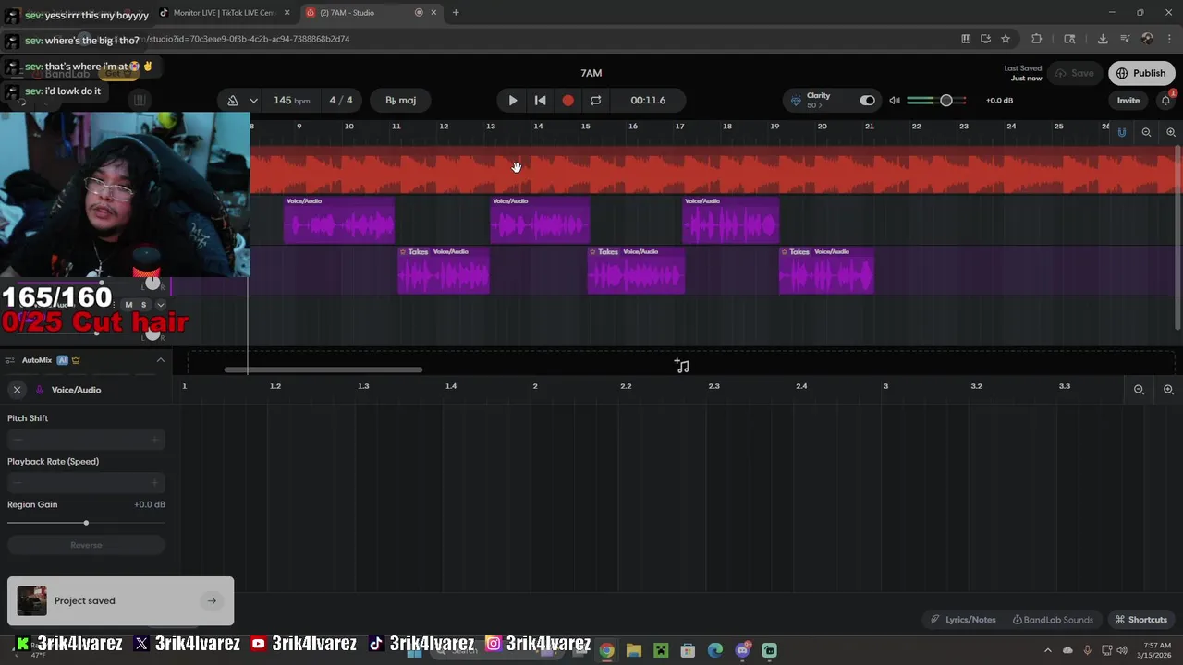This screenshot has height=665, width=1183.
Task: Close the Voice/Audio editor panel
Action: point(17,390)
